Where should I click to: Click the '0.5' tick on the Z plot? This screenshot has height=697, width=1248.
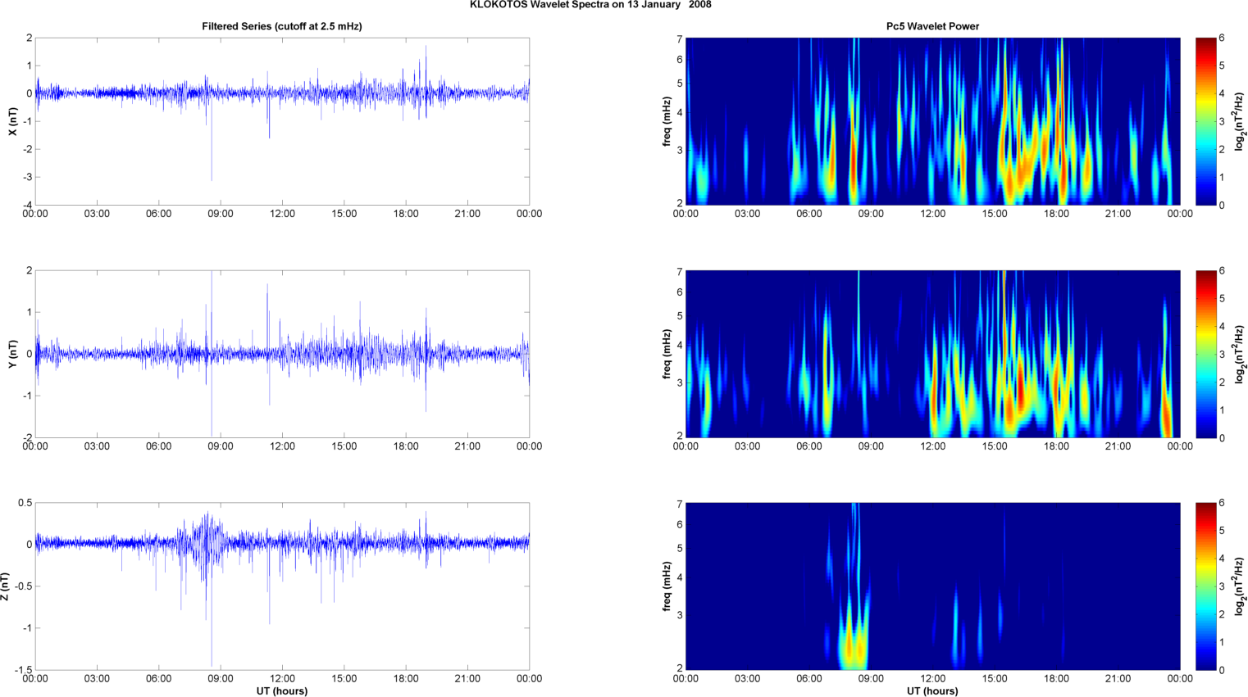click(x=25, y=503)
